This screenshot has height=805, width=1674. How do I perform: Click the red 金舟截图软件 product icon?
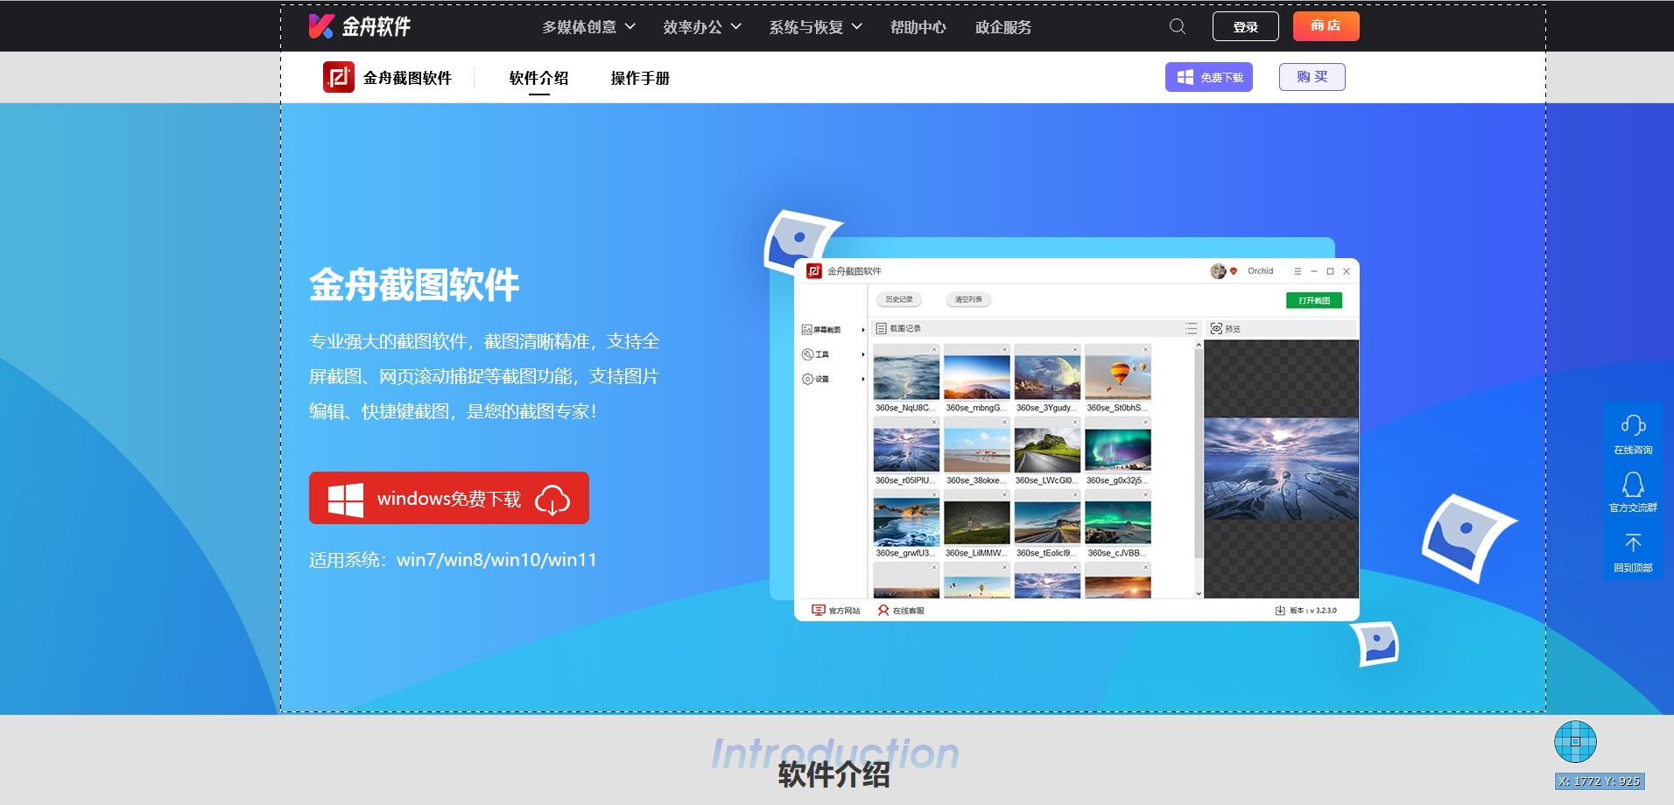click(x=338, y=77)
